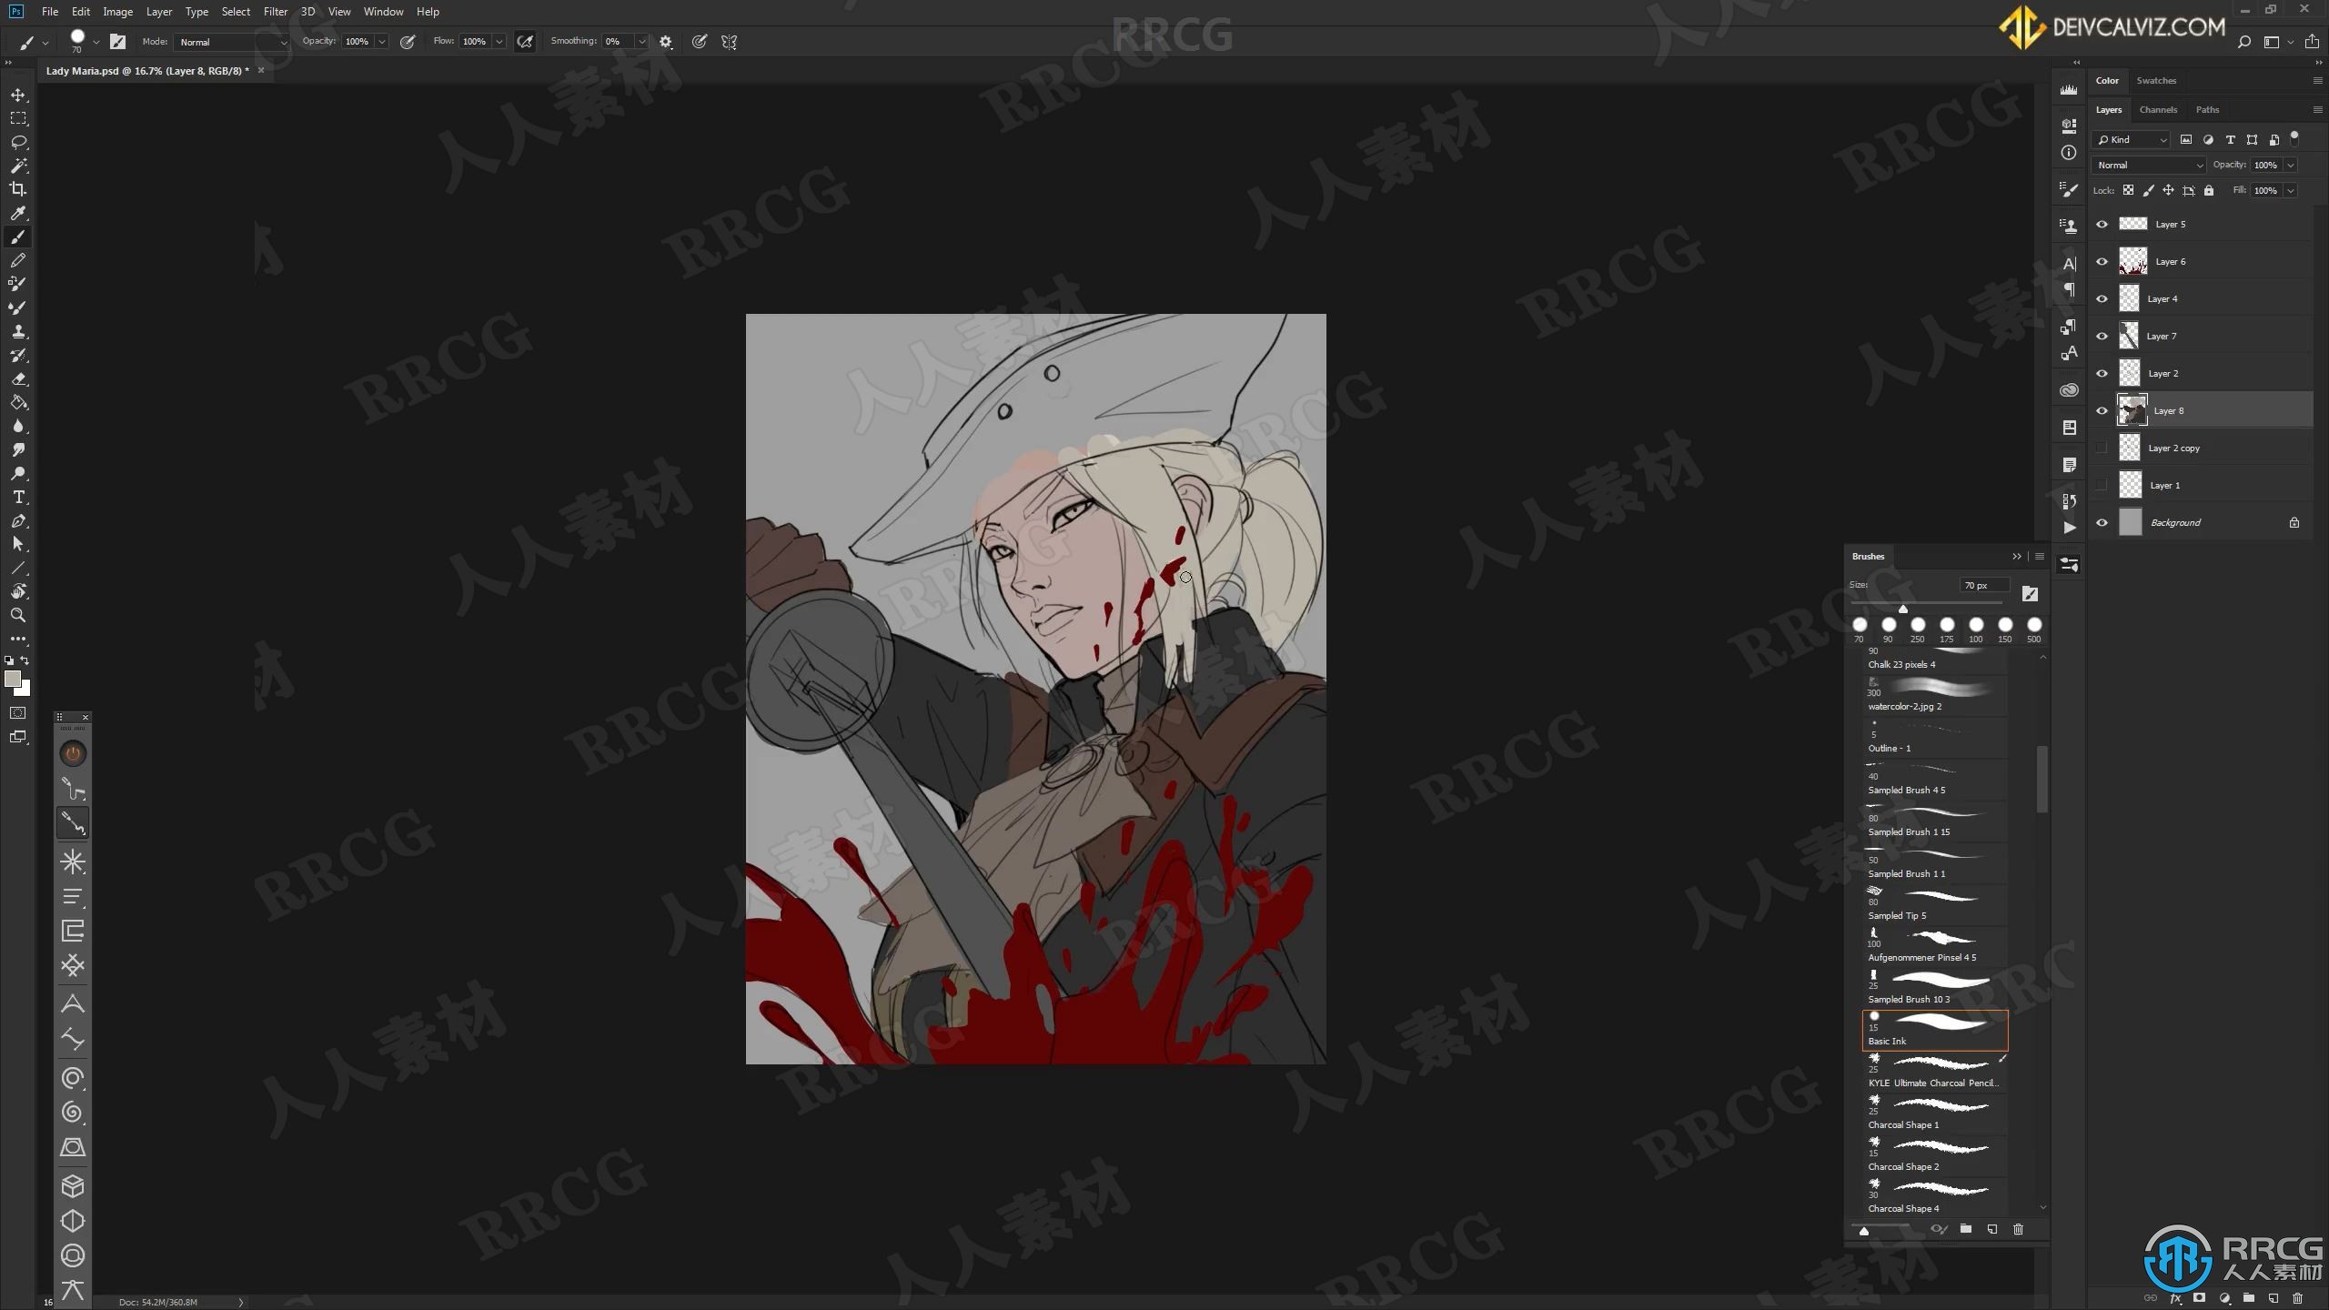Open the layer Kind filter dropdown
Image resolution: width=2329 pixels, height=1310 pixels.
2132,139
